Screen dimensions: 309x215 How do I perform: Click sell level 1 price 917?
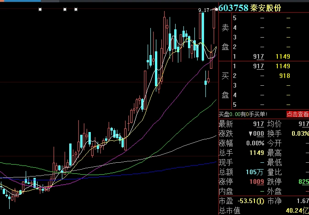[x=259, y=56]
